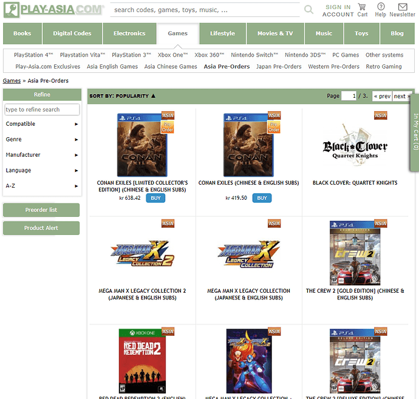
Task: Open Conan Exiles Limited Collector's Edition cover
Action: coord(142,145)
